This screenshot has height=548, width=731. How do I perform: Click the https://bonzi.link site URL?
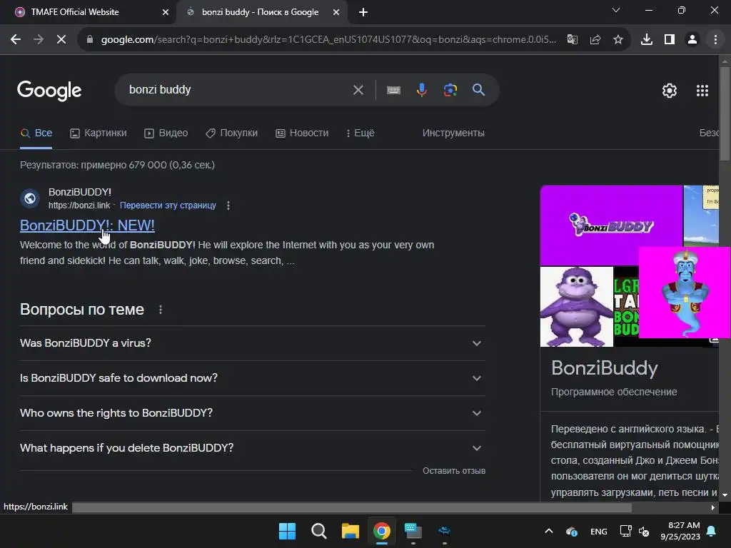click(x=79, y=205)
